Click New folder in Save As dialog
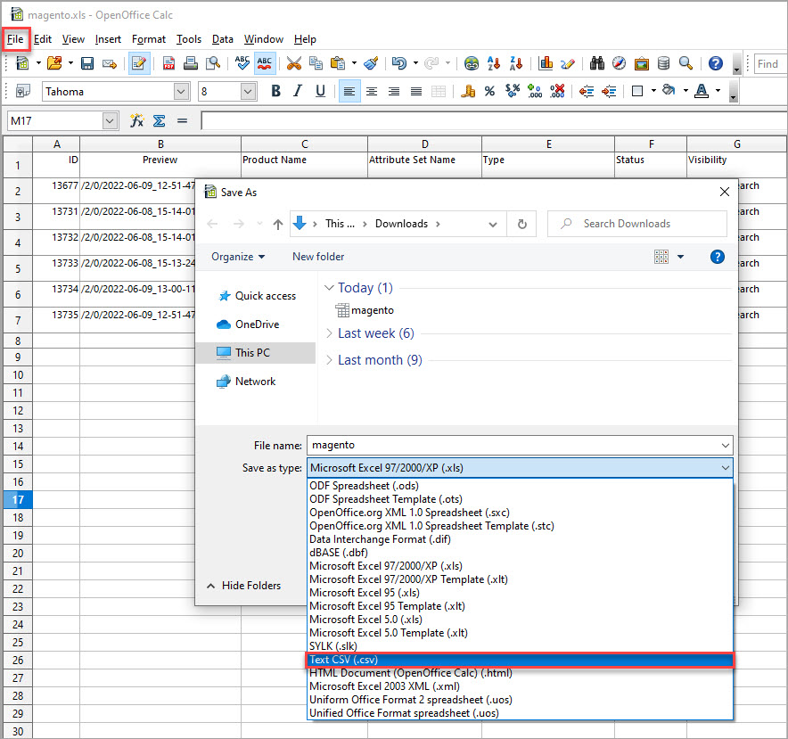This screenshot has width=788, height=739. 318,257
